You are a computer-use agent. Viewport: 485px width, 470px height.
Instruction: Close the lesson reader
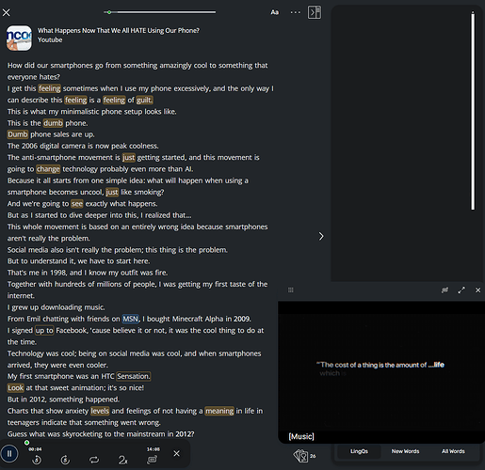tap(7, 12)
